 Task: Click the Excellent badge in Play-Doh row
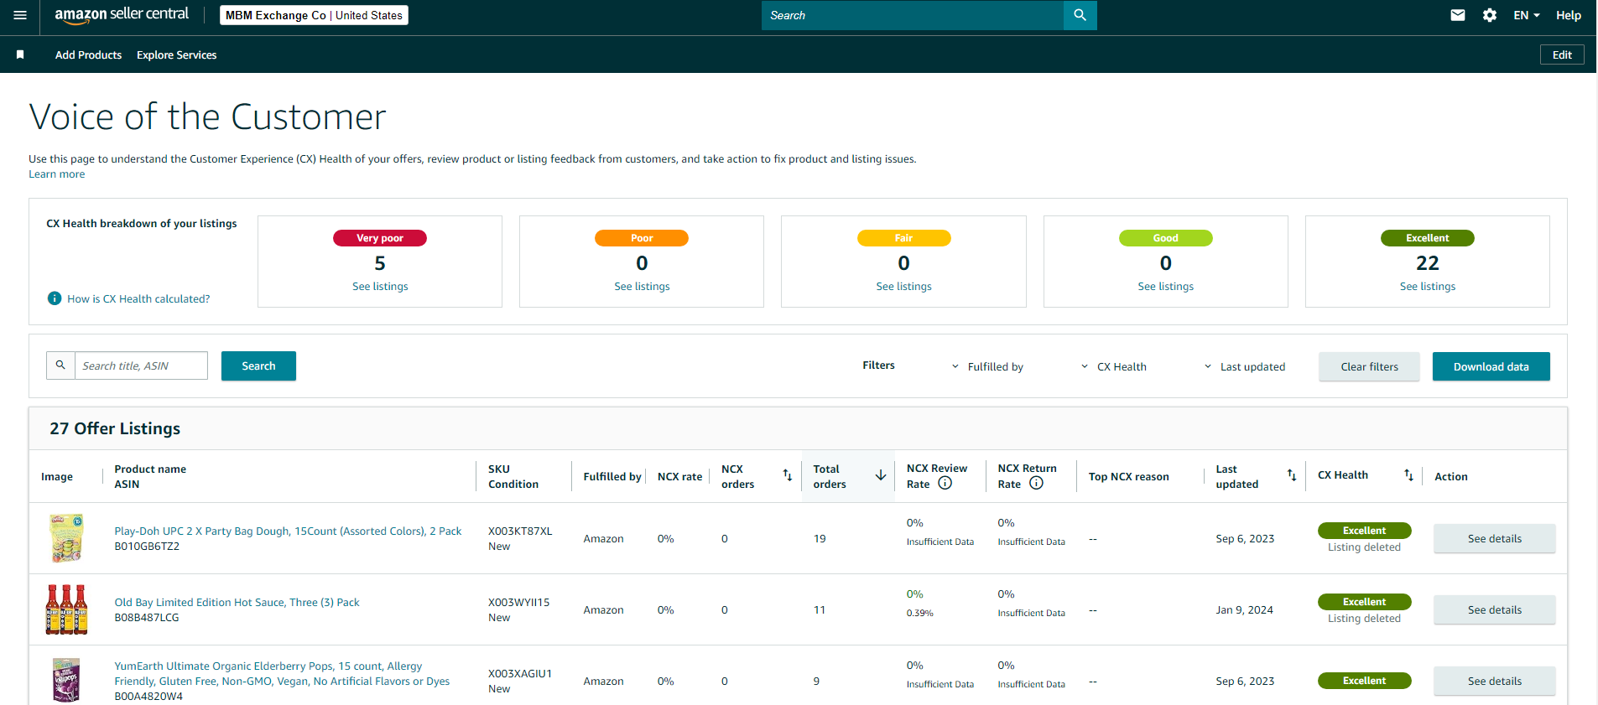pos(1364,531)
